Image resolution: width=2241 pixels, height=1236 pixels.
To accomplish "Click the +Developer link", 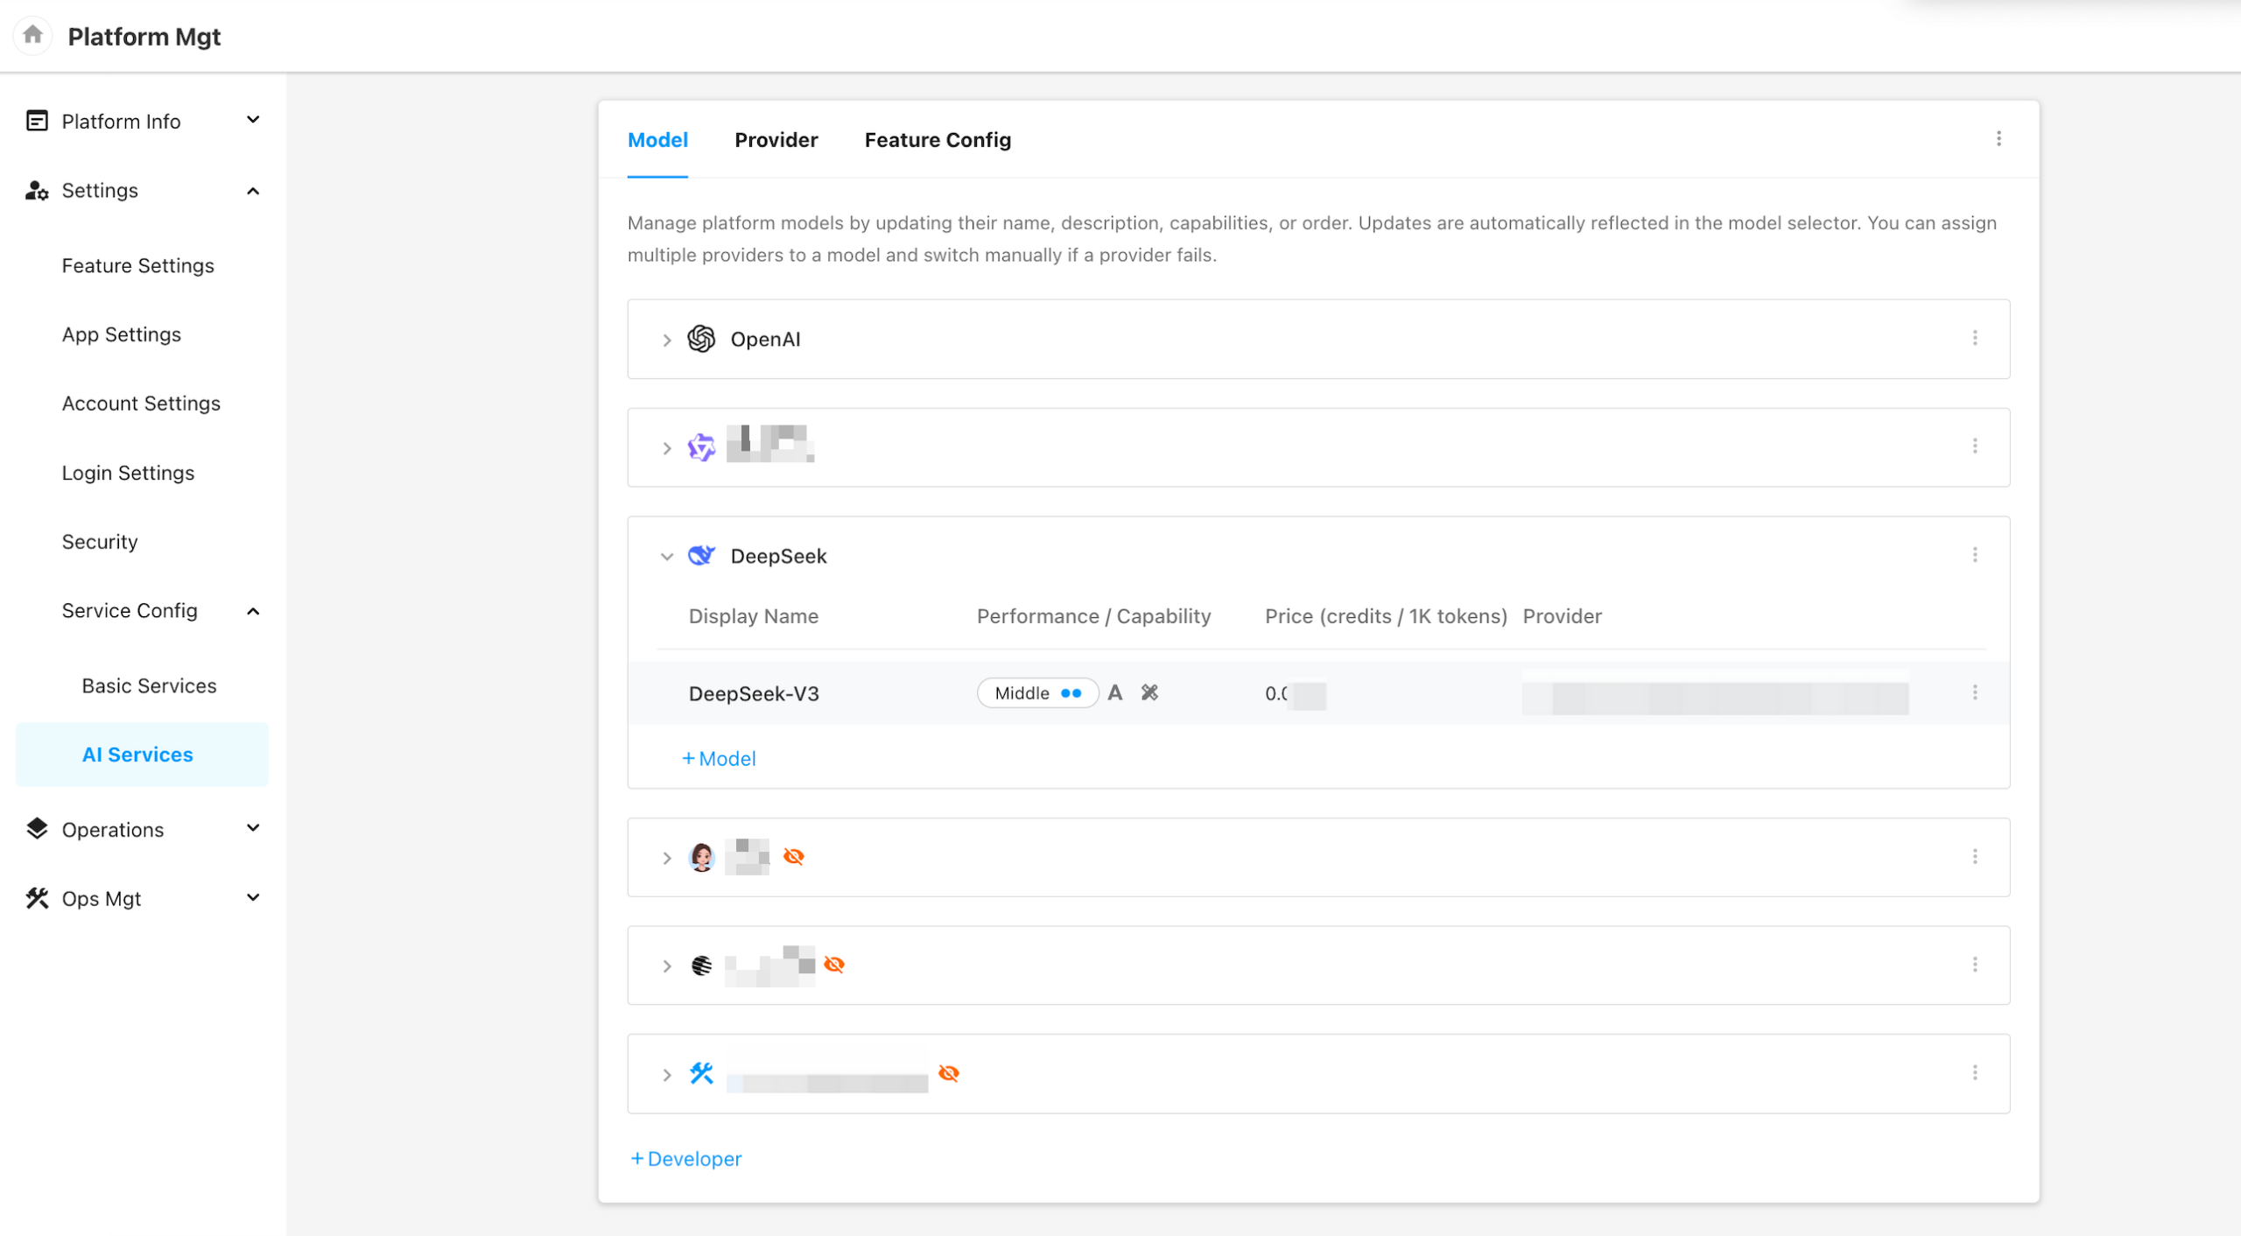I will (x=686, y=1159).
